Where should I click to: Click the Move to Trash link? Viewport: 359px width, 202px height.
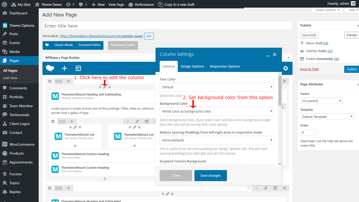[309, 69]
